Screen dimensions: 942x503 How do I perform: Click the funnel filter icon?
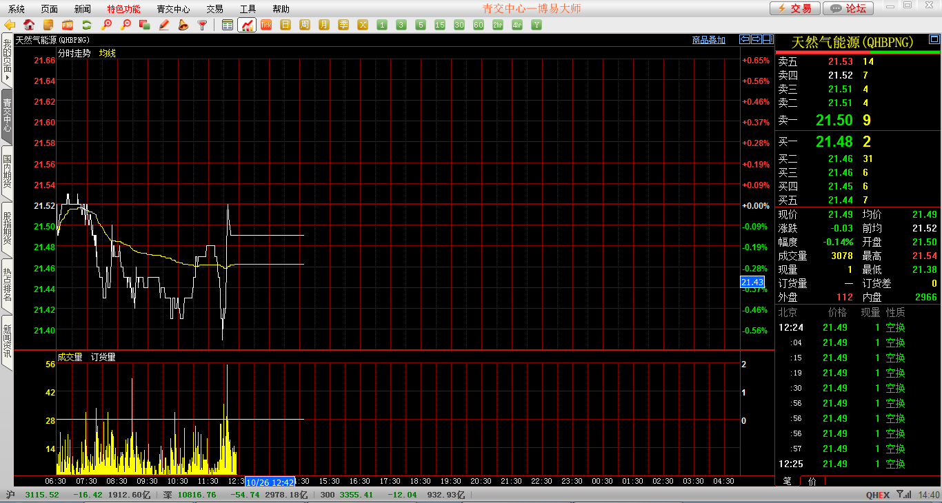202,25
